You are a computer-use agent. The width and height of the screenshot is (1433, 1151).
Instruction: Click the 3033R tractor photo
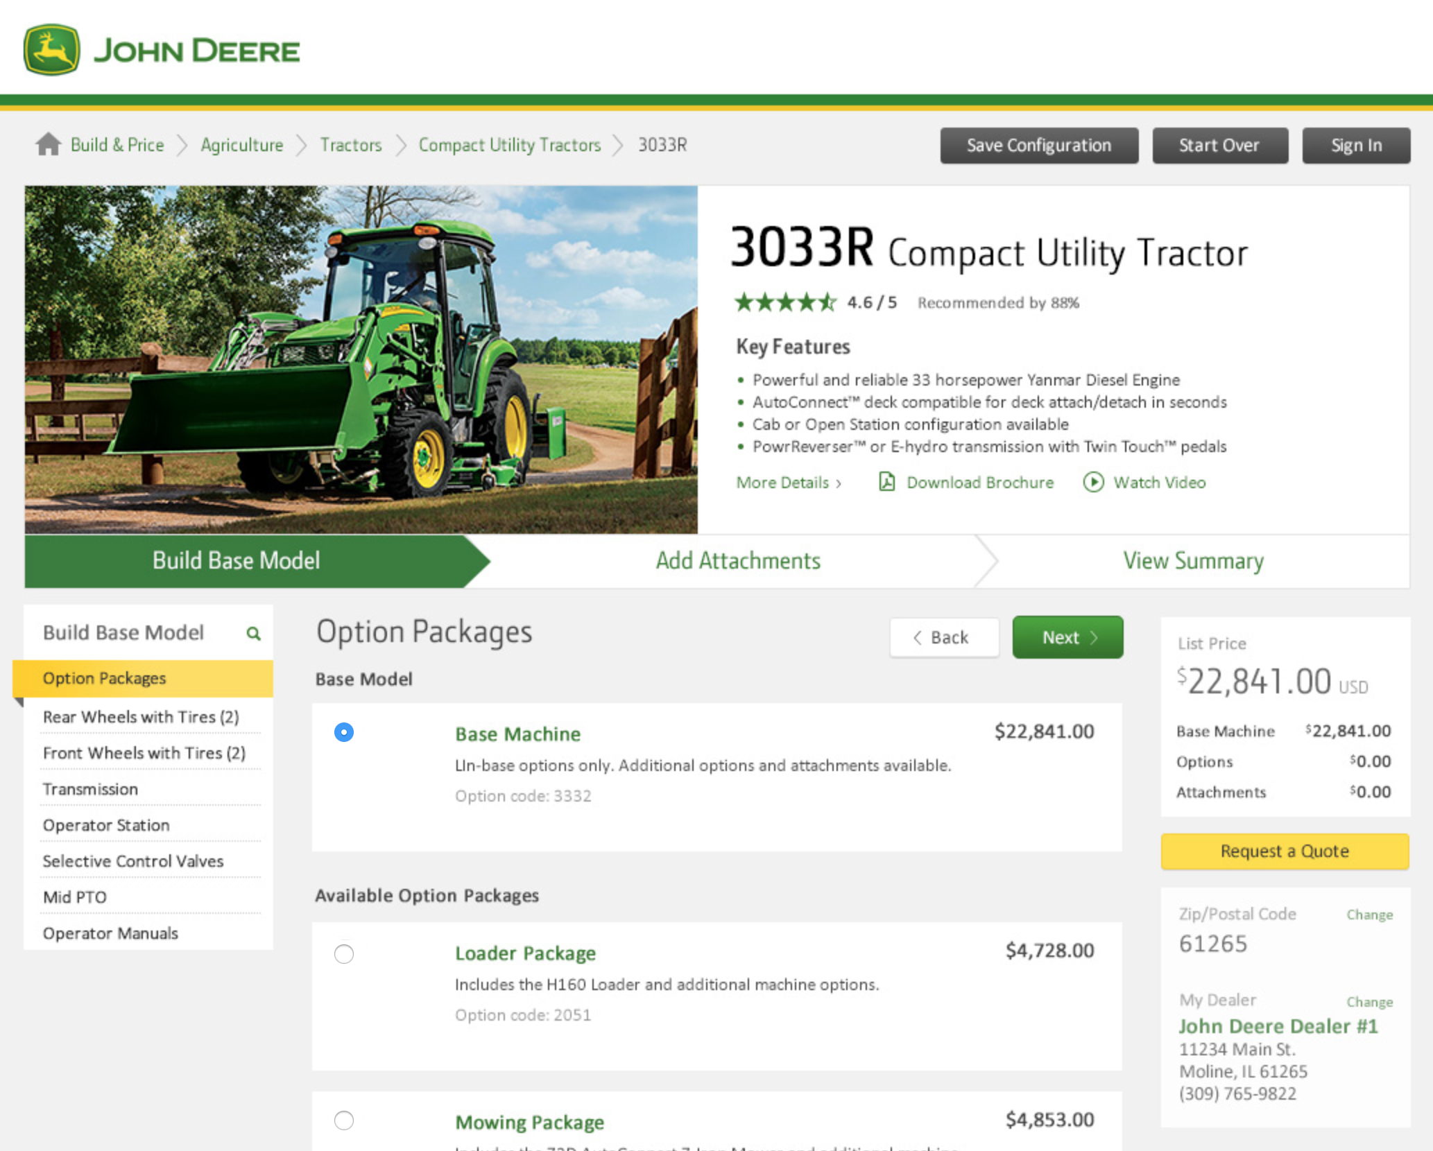(361, 359)
